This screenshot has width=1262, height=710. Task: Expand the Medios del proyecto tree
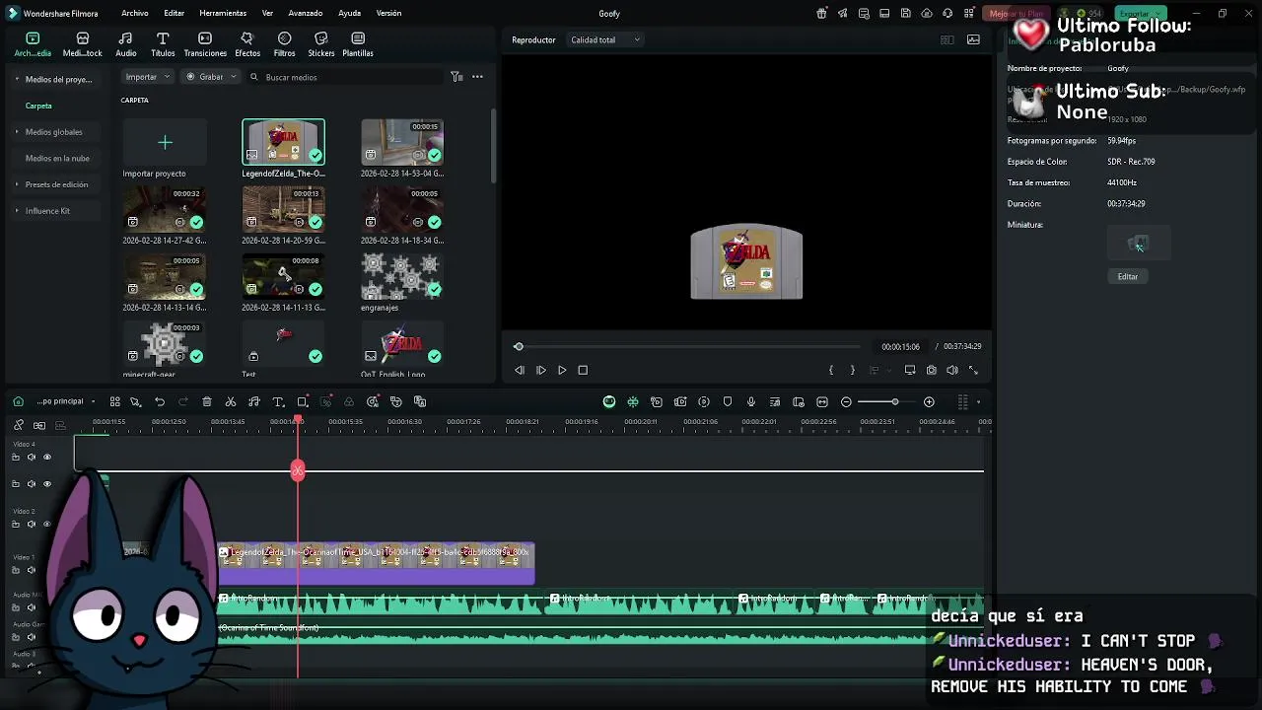pos(17,79)
